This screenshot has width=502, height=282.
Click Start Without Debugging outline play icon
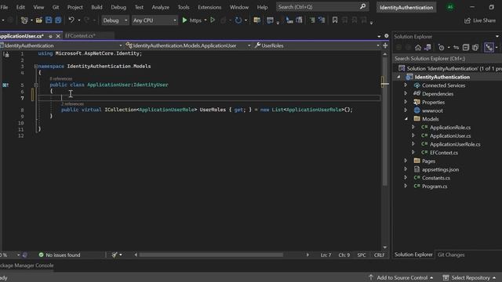(x=213, y=20)
